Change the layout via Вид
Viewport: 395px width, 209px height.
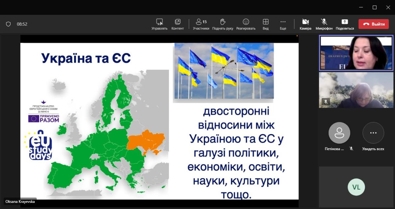(x=265, y=24)
